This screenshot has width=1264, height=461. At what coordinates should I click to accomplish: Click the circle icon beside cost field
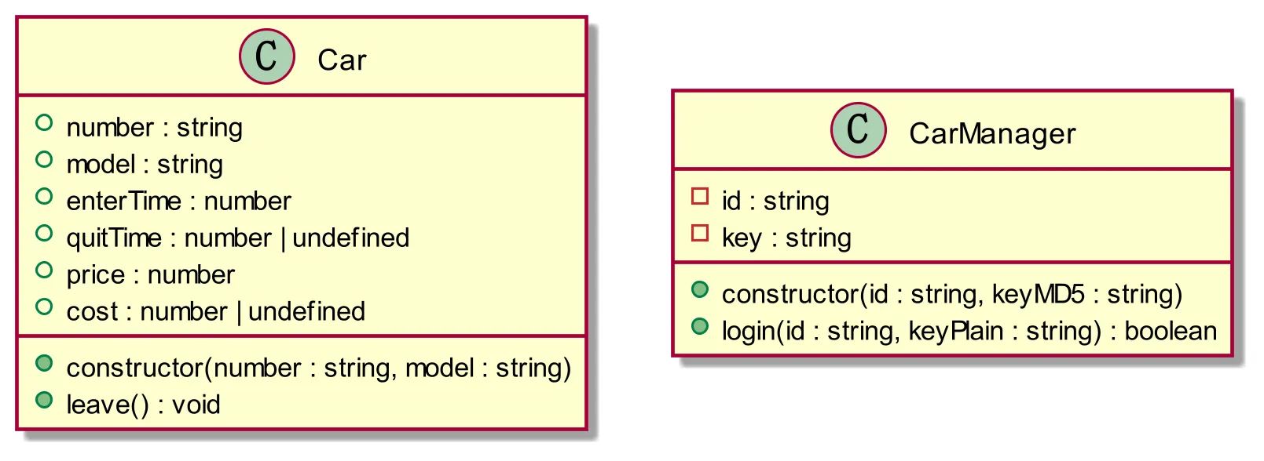tap(44, 307)
